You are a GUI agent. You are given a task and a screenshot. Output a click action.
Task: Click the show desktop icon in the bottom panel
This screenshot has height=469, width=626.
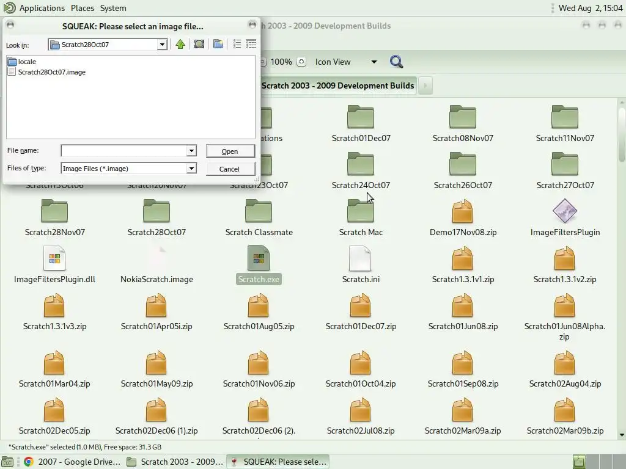7,462
